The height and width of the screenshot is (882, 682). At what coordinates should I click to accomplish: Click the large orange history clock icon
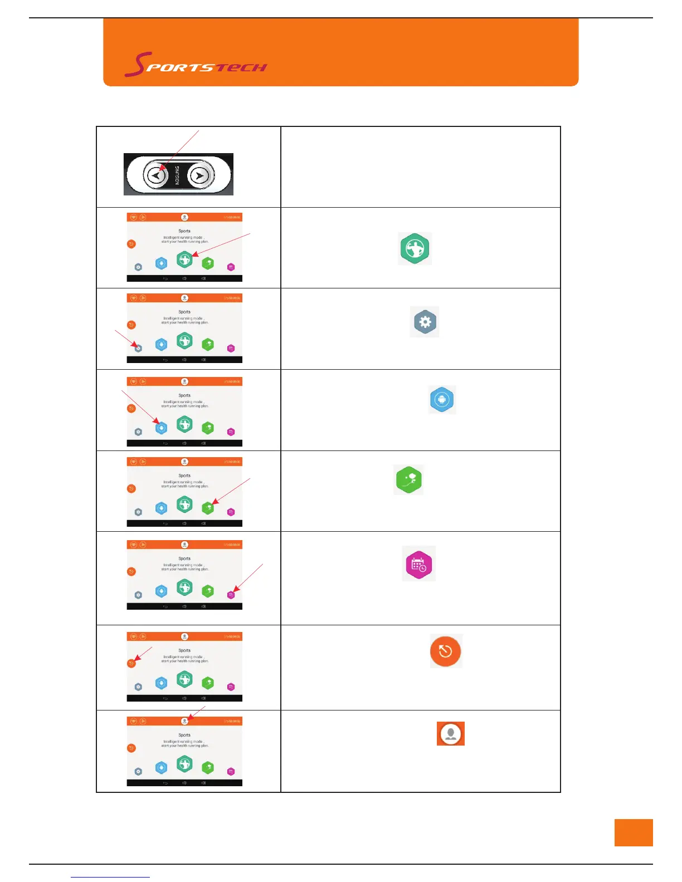point(446,651)
